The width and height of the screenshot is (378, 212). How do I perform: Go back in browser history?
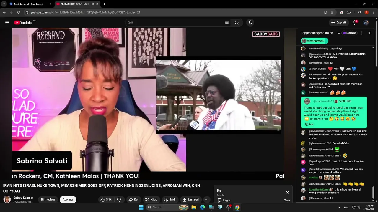click(x=4, y=12)
